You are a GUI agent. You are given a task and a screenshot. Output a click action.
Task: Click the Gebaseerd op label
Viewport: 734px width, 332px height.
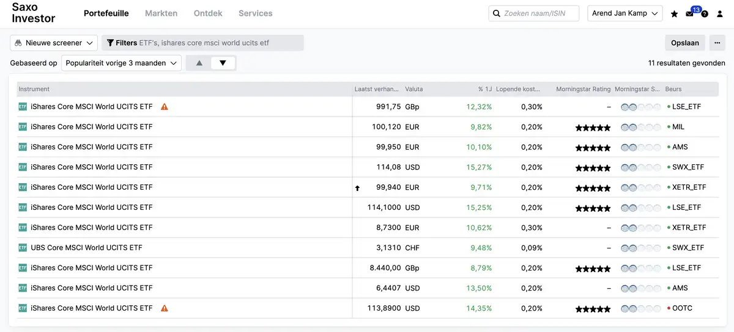pos(34,63)
